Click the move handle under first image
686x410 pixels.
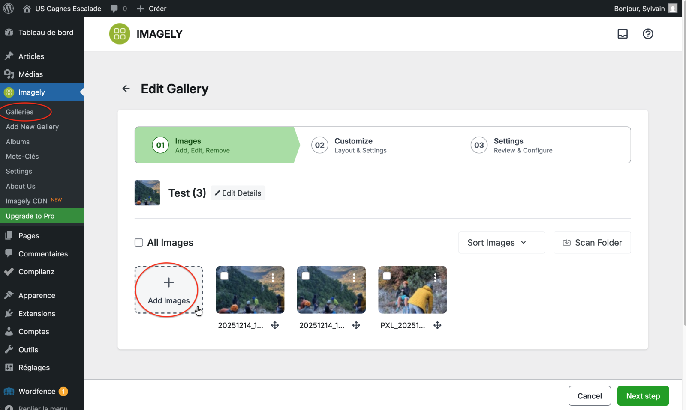point(275,325)
